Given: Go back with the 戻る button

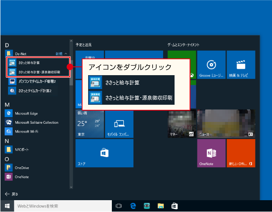Looking at the screenshot, I should (x=11, y=194).
